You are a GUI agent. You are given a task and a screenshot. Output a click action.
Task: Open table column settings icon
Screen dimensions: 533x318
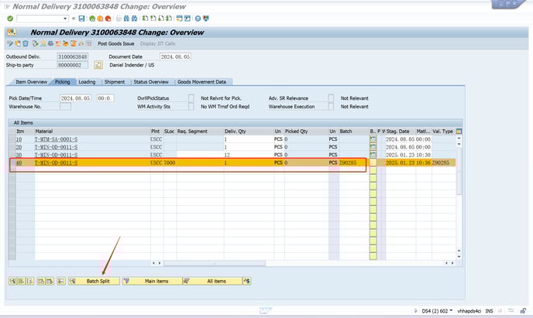[x=459, y=132]
